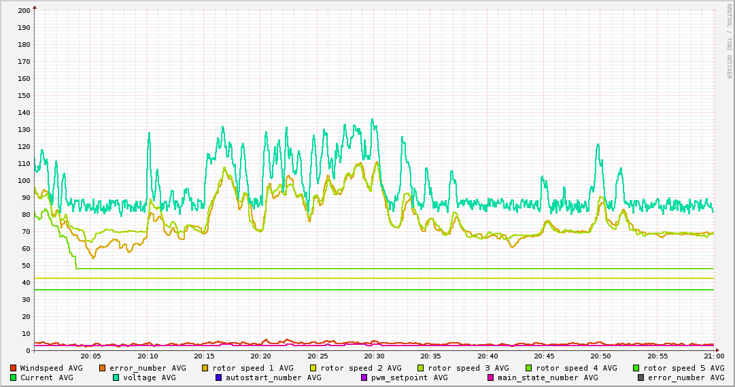
Task: Click the 180 value on the y-axis
Action: 24,45
